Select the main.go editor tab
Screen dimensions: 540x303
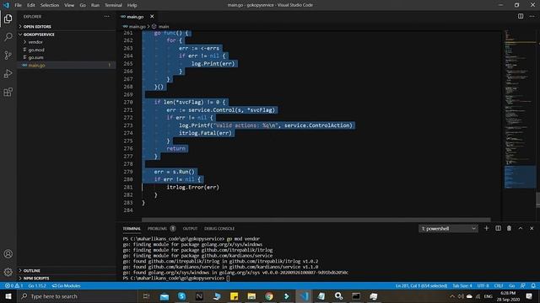(x=135, y=17)
